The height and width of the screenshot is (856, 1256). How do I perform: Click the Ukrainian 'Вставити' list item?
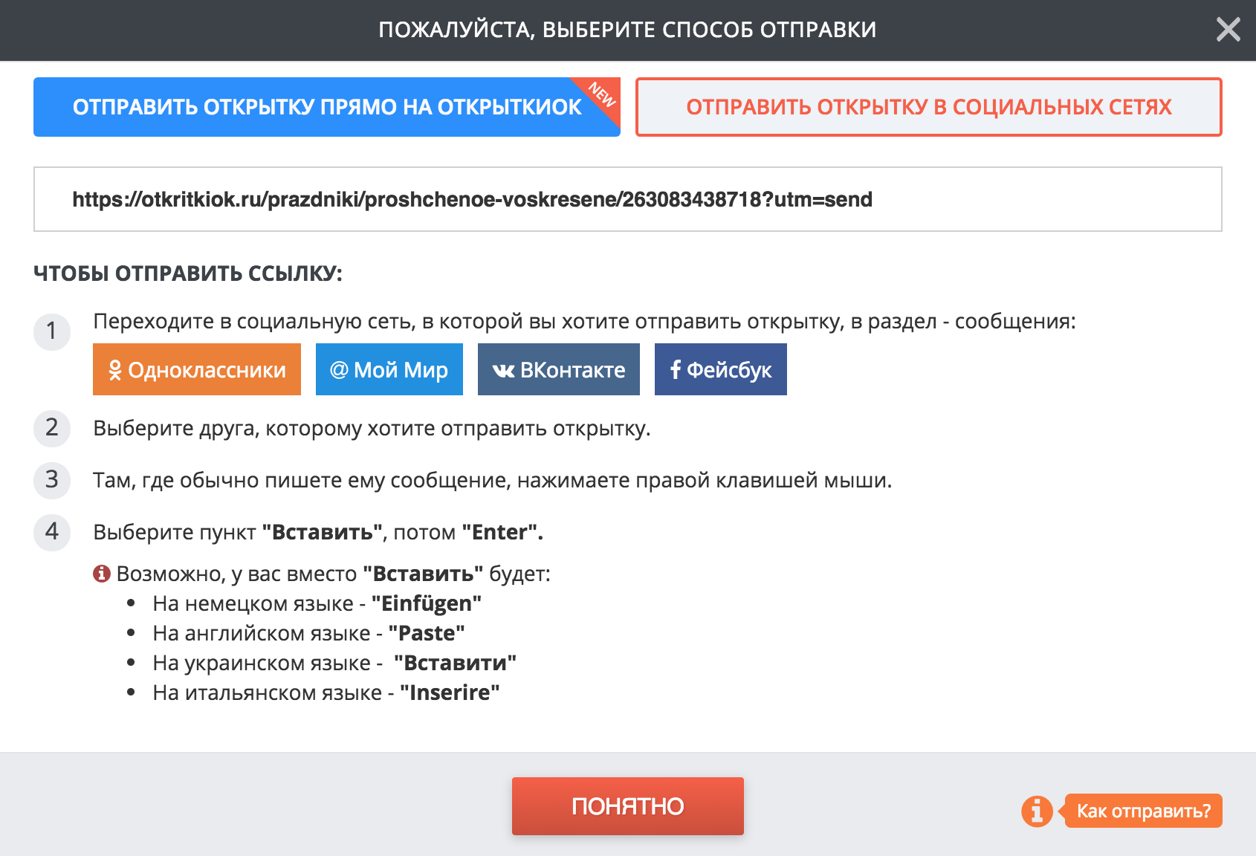pos(334,663)
